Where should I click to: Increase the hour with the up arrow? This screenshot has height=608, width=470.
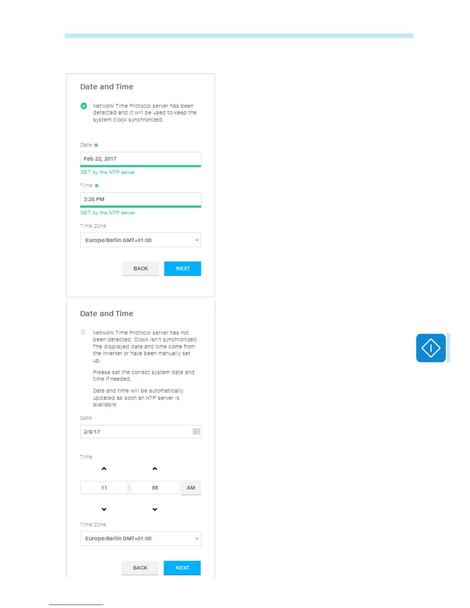click(104, 469)
